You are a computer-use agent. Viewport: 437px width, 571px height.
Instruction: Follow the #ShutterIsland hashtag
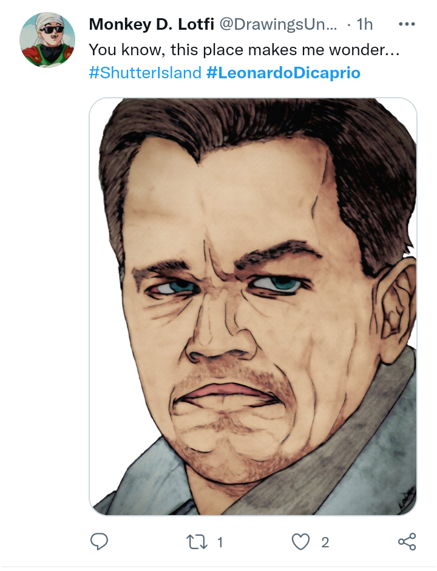click(x=145, y=72)
